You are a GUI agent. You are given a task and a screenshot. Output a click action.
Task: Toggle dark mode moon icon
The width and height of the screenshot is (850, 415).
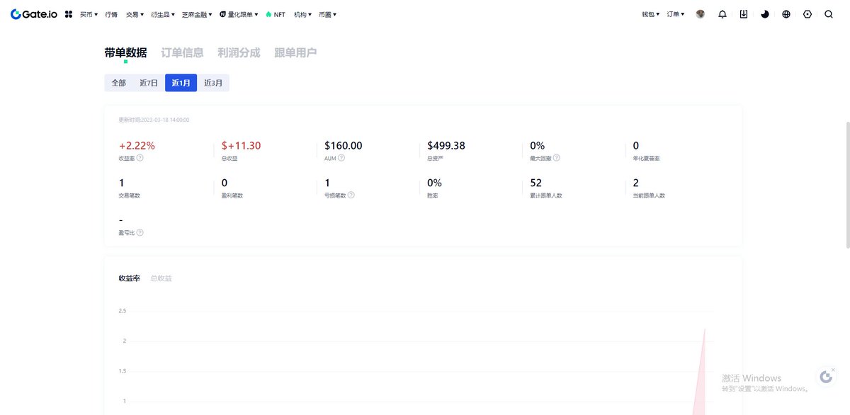coord(764,14)
